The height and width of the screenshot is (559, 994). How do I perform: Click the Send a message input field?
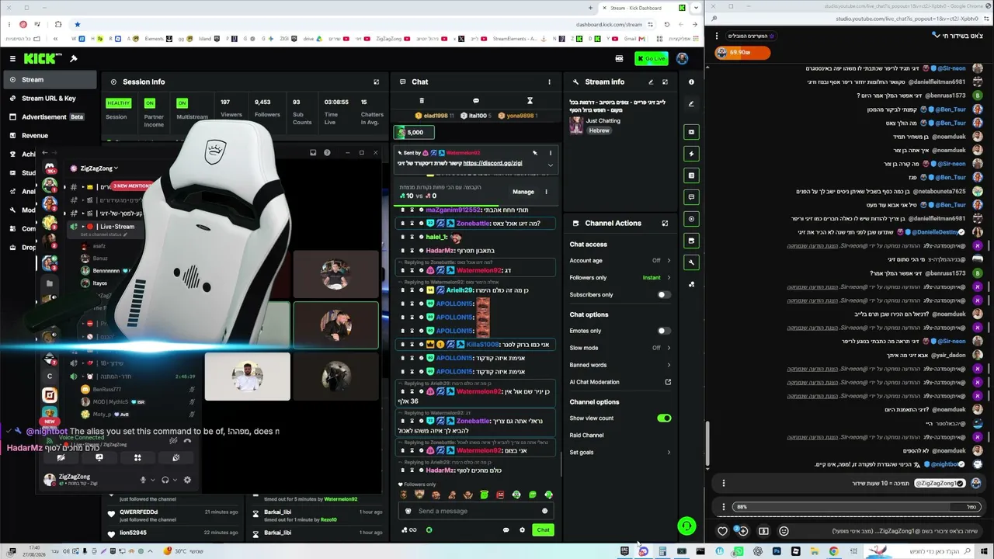pyautogui.click(x=476, y=511)
